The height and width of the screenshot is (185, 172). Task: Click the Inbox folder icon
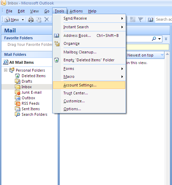point(18,87)
